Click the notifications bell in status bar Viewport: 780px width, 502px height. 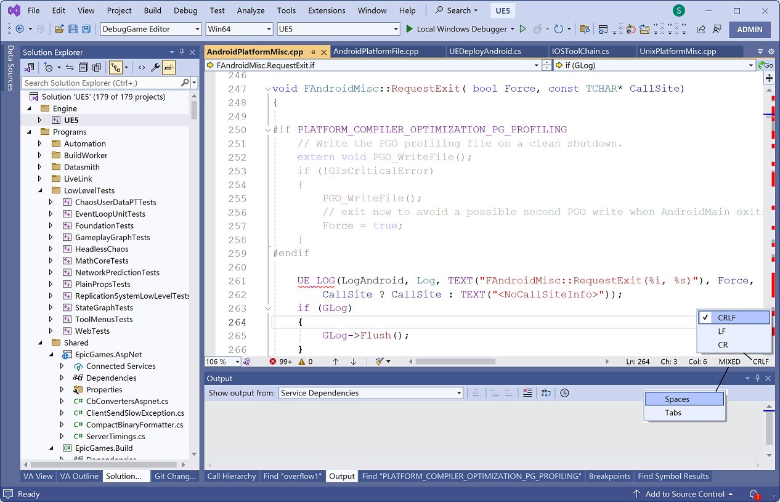point(753,494)
